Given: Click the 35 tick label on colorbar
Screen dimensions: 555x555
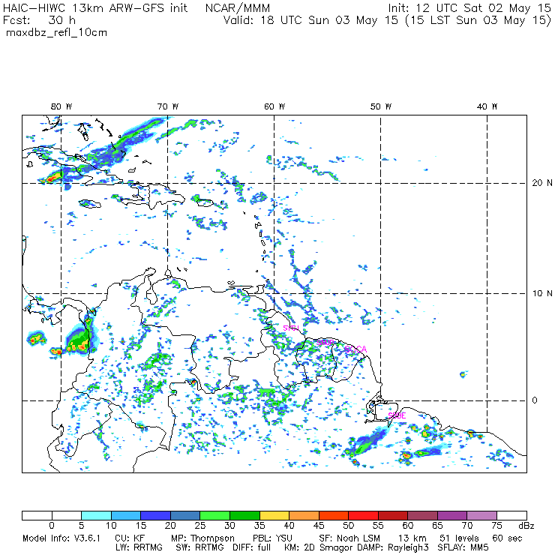Looking at the screenshot, I should (259, 526).
